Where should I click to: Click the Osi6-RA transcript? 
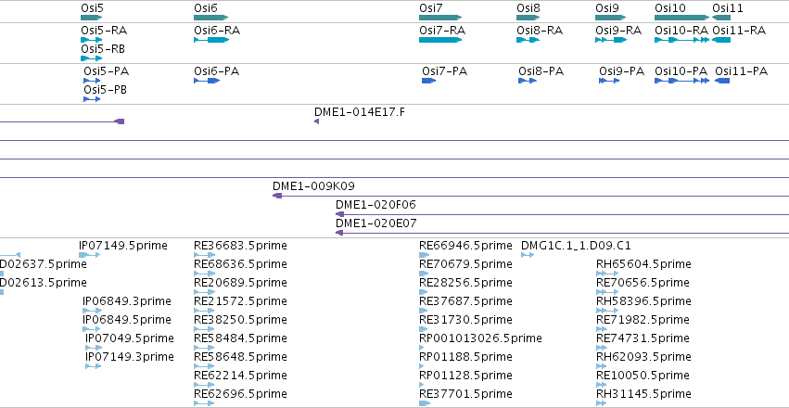211,40
